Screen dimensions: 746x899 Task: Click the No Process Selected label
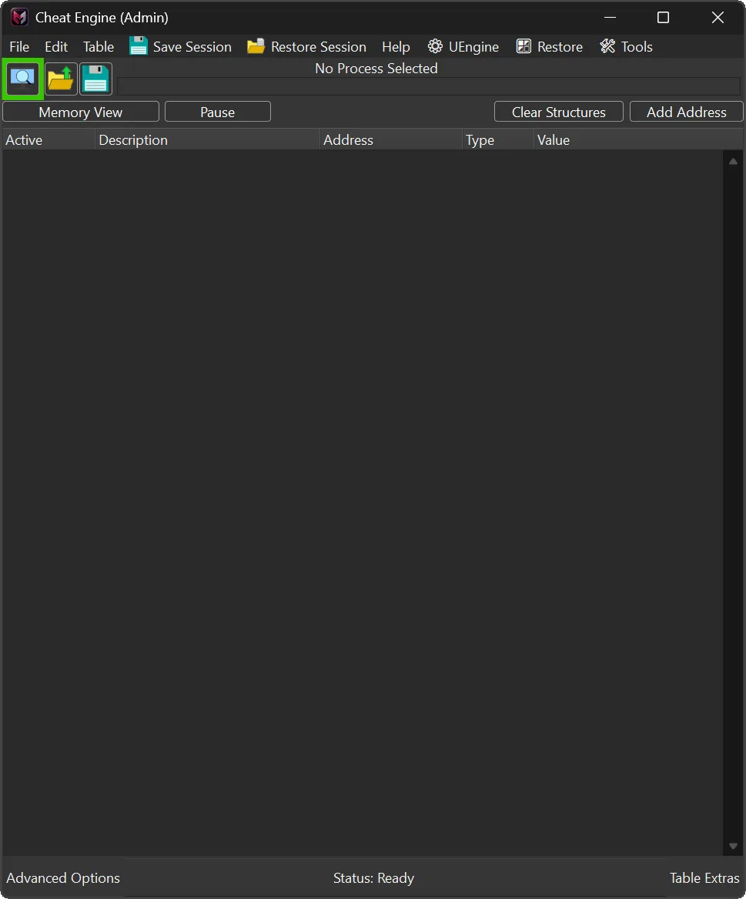point(376,69)
